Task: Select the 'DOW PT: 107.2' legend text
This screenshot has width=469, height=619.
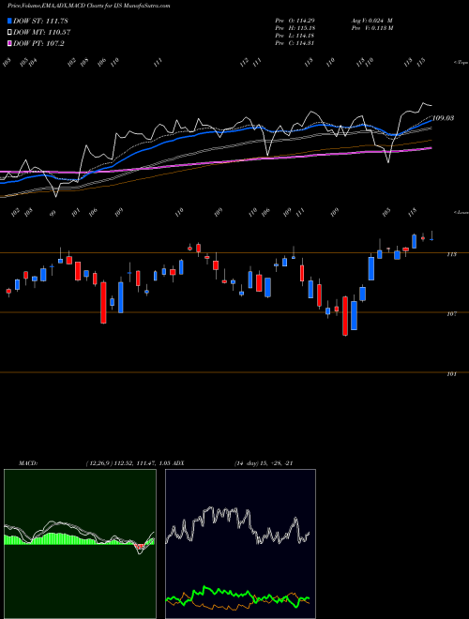Action: pyautogui.click(x=38, y=44)
